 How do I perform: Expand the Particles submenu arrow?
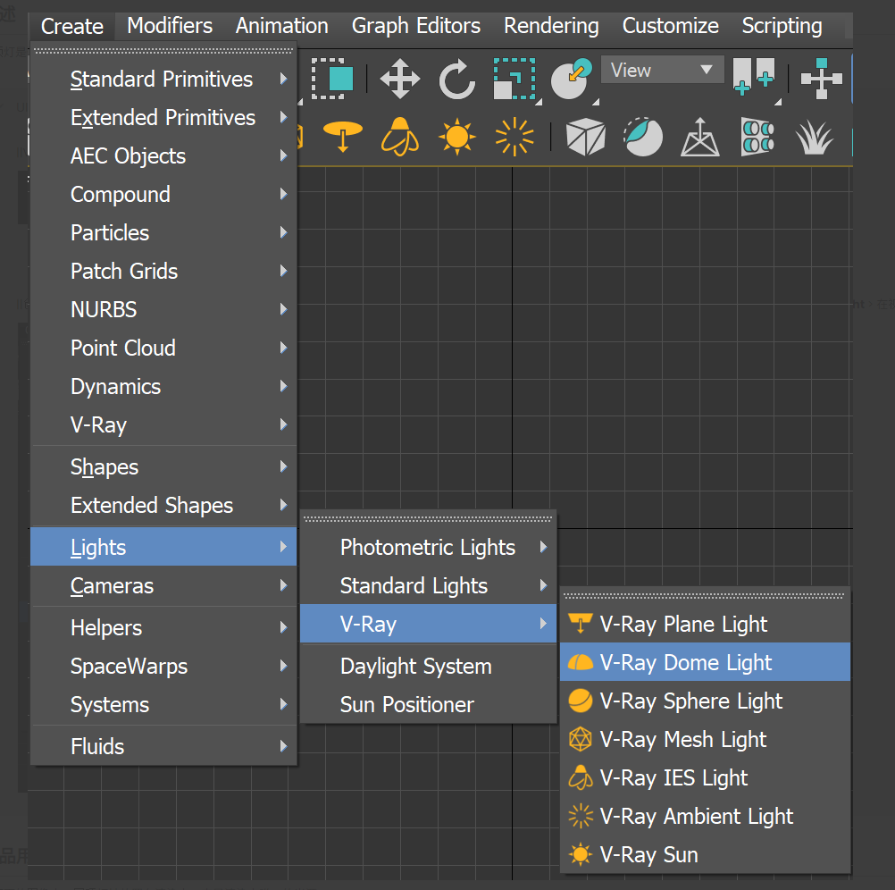(x=284, y=232)
